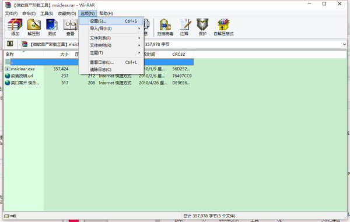Click the 安装说明.url globe icon
Viewport: 350px width, 222px height.
point(8,76)
